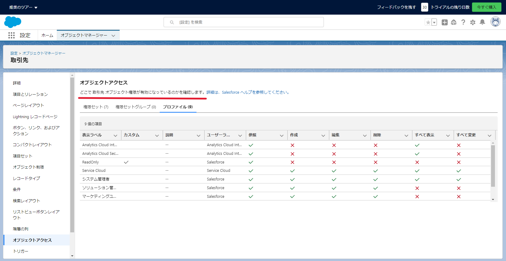
Task: Expand the 推奨のツアー dropdown
Action: point(23,7)
